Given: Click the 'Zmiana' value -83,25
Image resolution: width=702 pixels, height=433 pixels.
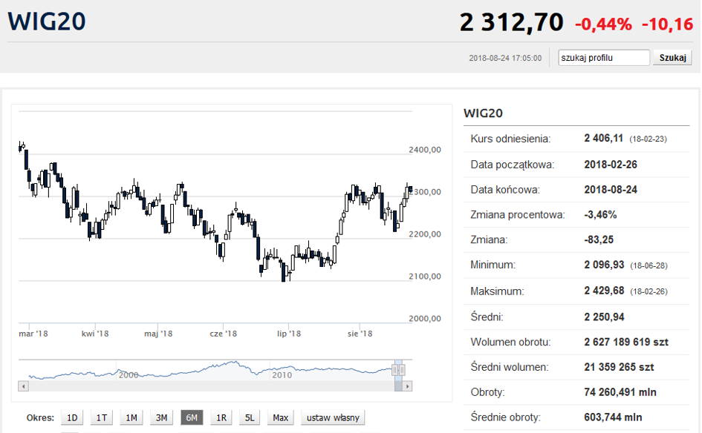Looking at the screenshot, I should [599, 239].
